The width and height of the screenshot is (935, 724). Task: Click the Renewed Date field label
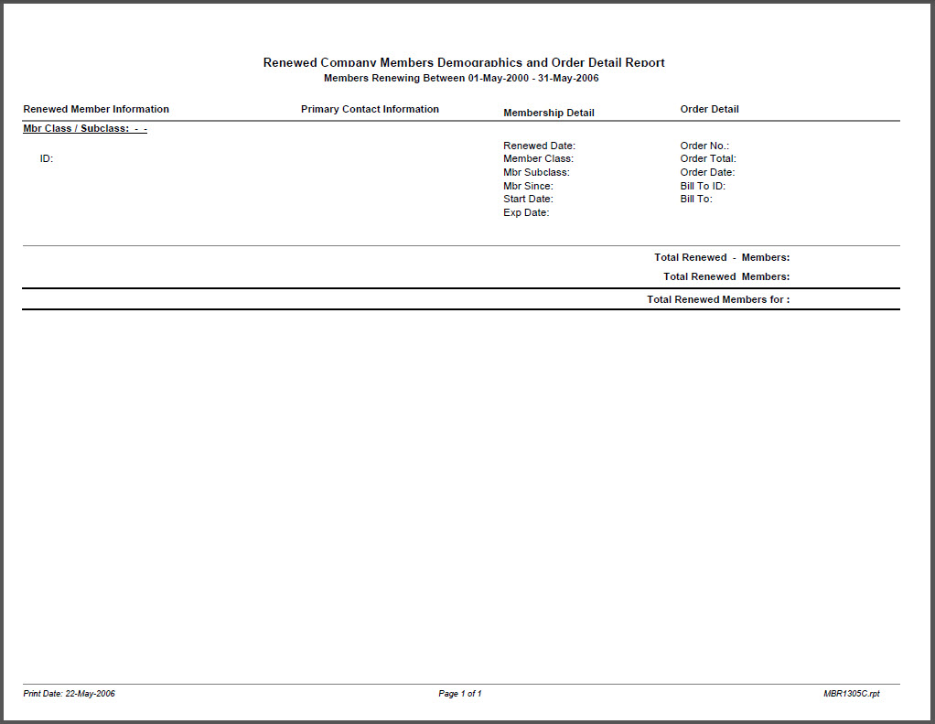539,146
